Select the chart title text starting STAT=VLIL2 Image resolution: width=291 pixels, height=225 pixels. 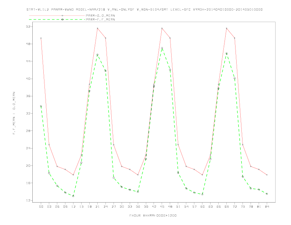144,10
